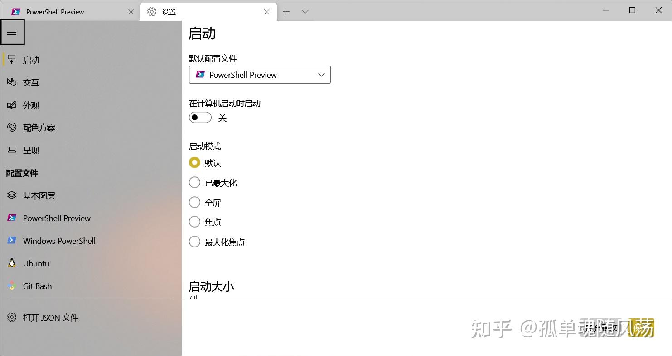This screenshot has width=672, height=356.
Task: Open the 外观 settings page
Action: coord(91,105)
